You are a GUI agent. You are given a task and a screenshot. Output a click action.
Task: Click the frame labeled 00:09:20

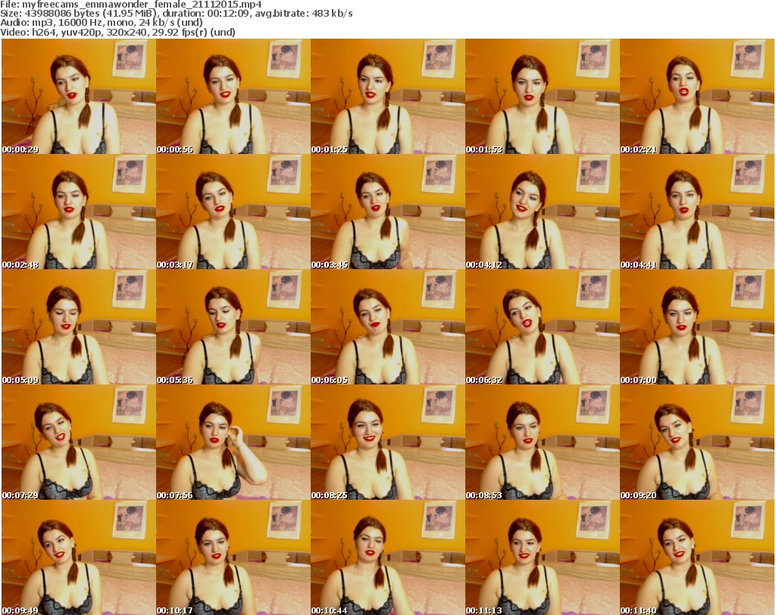[697, 442]
